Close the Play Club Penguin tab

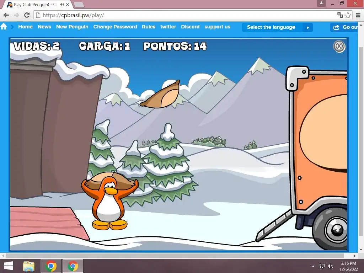pyautogui.click(x=68, y=4)
